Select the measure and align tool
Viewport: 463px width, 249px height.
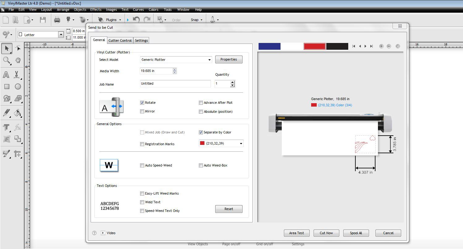[x=18, y=154]
